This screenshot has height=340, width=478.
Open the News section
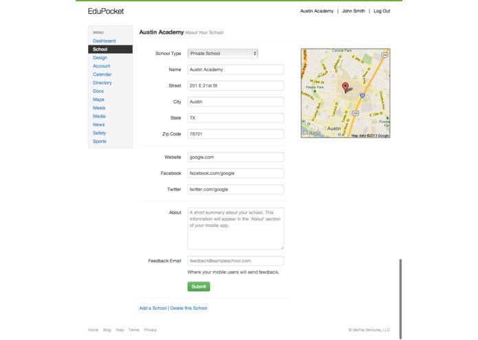(x=99, y=125)
